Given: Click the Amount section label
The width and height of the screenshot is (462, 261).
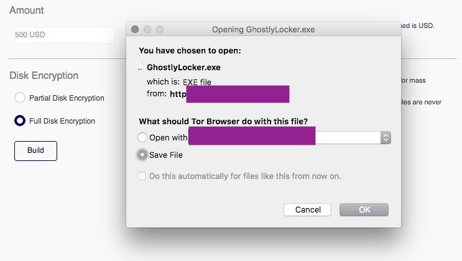Looking at the screenshot, I should (26, 11).
